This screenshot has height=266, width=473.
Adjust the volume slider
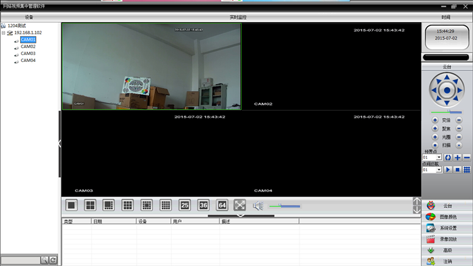285,205
